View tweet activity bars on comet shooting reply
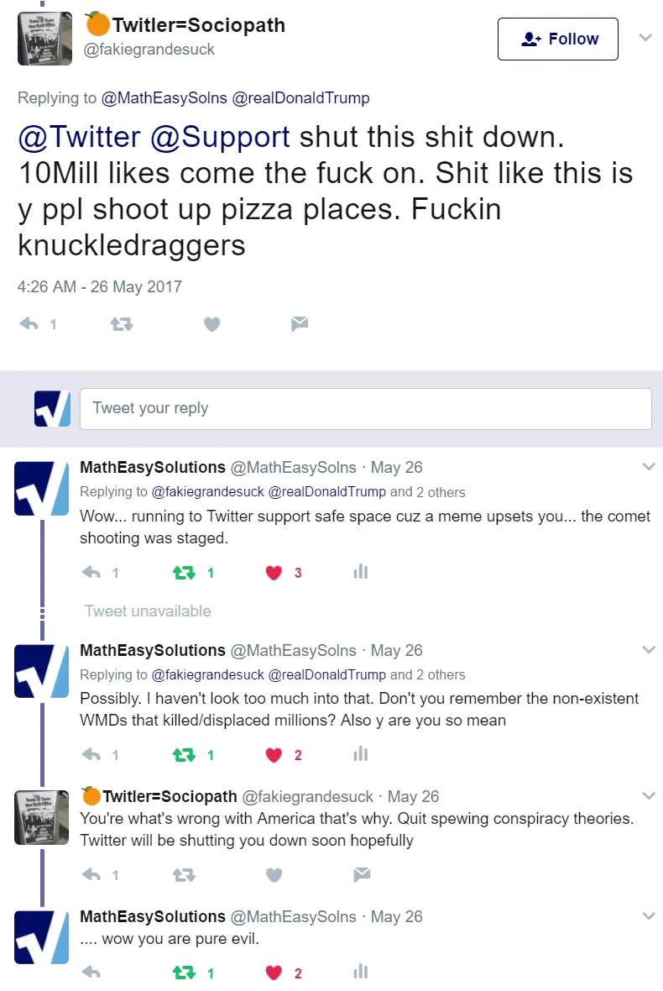The width and height of the screenshot is (663, 991). tap(361, 572)
